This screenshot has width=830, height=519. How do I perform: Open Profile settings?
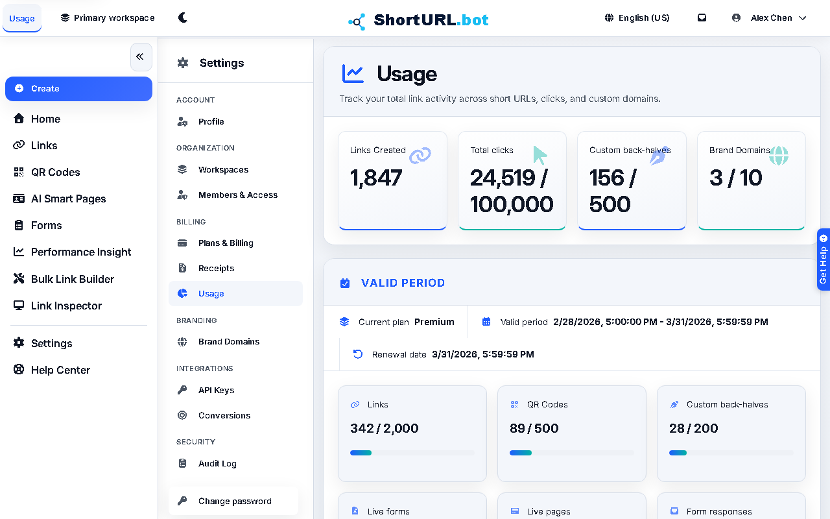coord(235,122)
